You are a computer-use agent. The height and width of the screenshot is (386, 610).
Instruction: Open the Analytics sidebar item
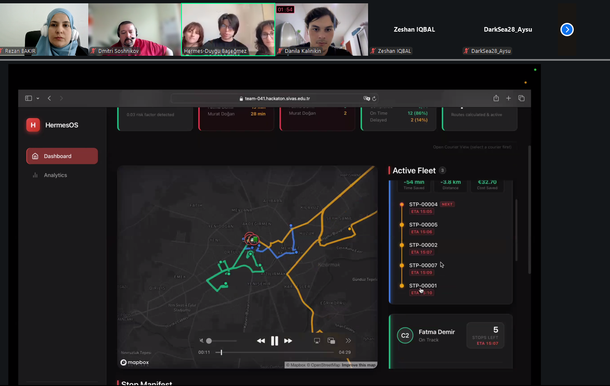pyautogui.click(x=55, y=175)
